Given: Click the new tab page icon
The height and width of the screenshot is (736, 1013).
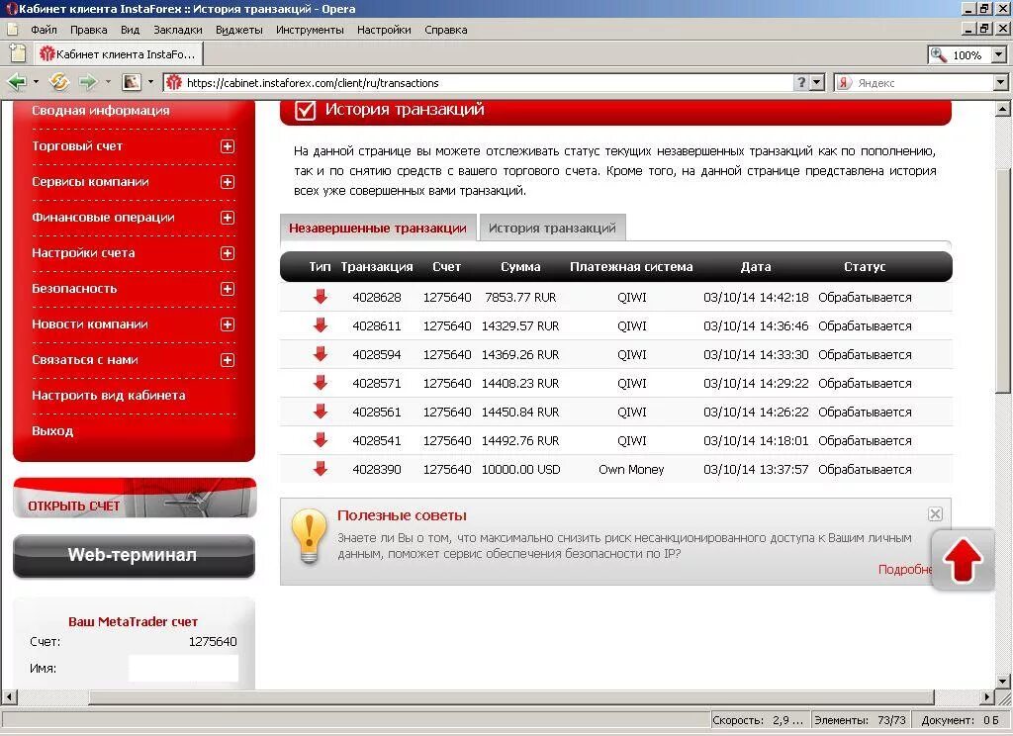Looking at the screenshot, I should point(18,53).
